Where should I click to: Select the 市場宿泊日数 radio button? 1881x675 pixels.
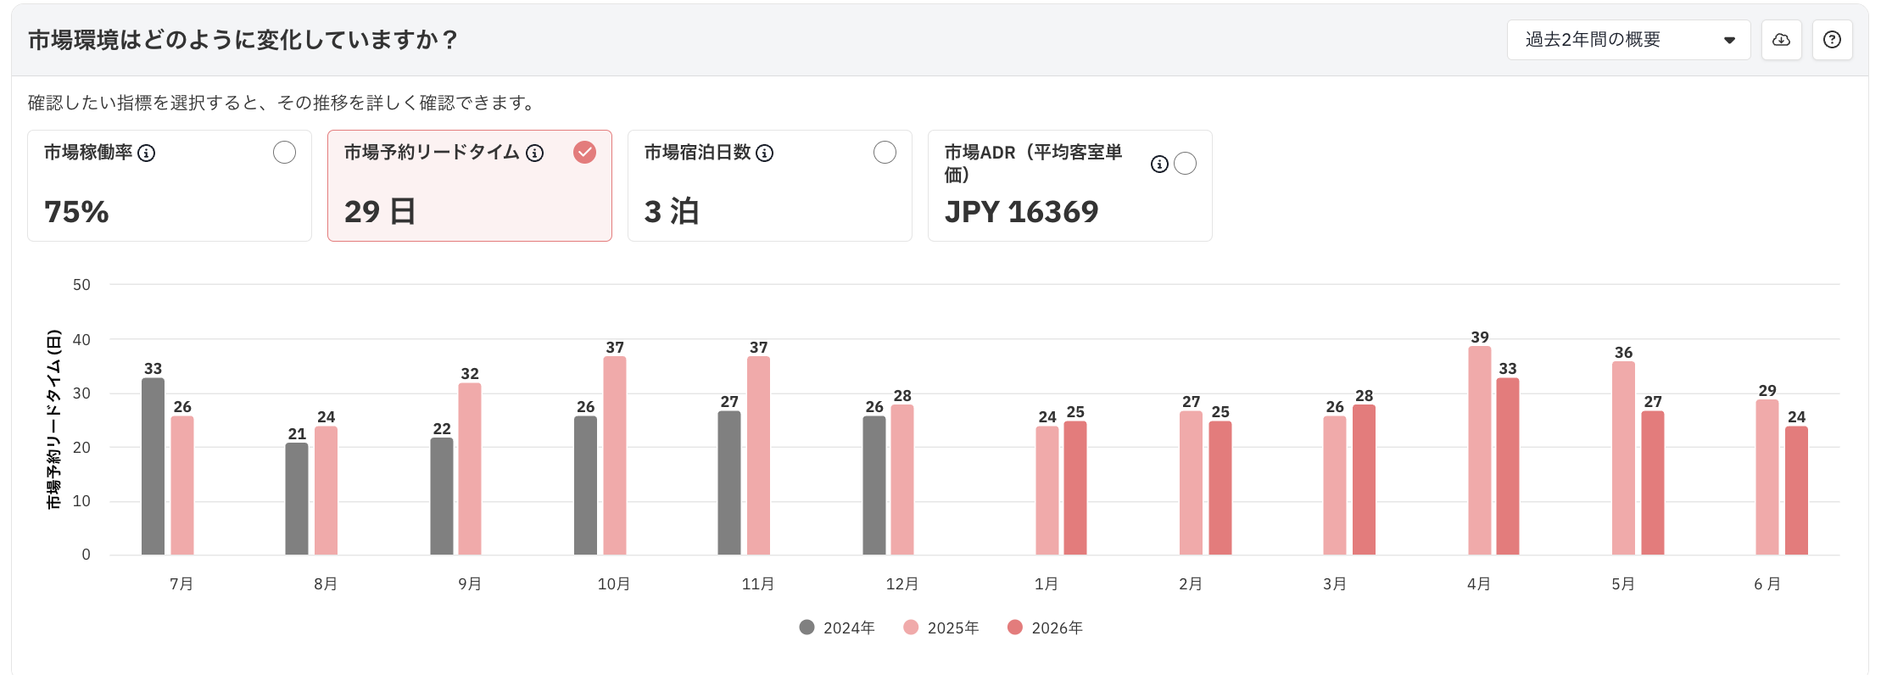click(x=885, y=153)
